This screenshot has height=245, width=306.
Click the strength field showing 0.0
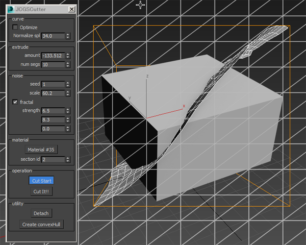[x=53, y=129]
